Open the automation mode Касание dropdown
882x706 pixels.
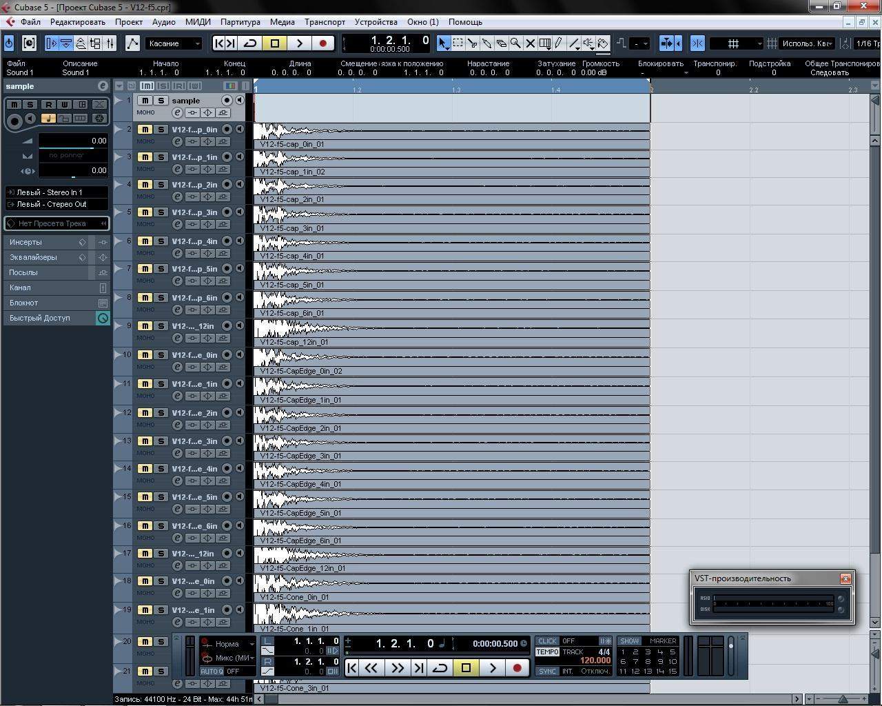[x=174, y=43]
